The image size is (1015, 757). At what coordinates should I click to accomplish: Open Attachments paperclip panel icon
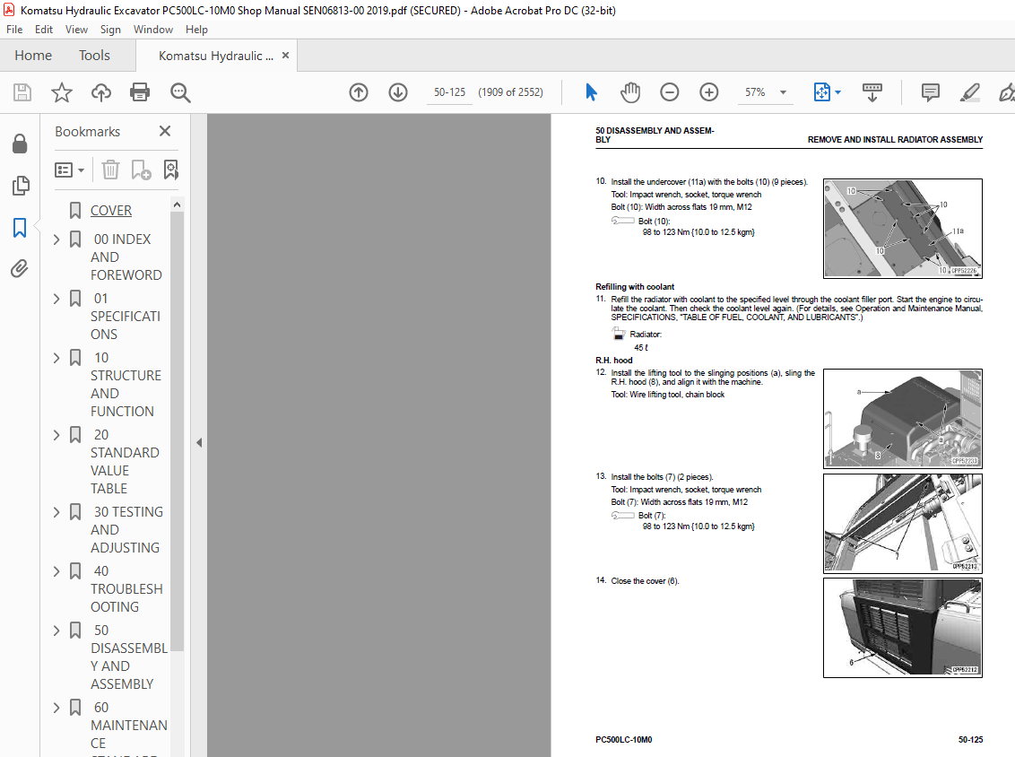[20, 269]
